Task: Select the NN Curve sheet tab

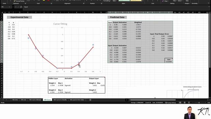Action: (47, 100)
